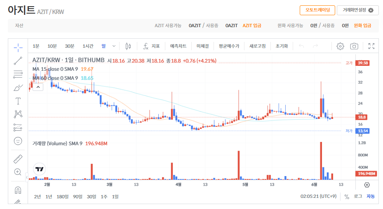
Task: Collapse the indicator legend chevron
Action: (x=38, y=87)
